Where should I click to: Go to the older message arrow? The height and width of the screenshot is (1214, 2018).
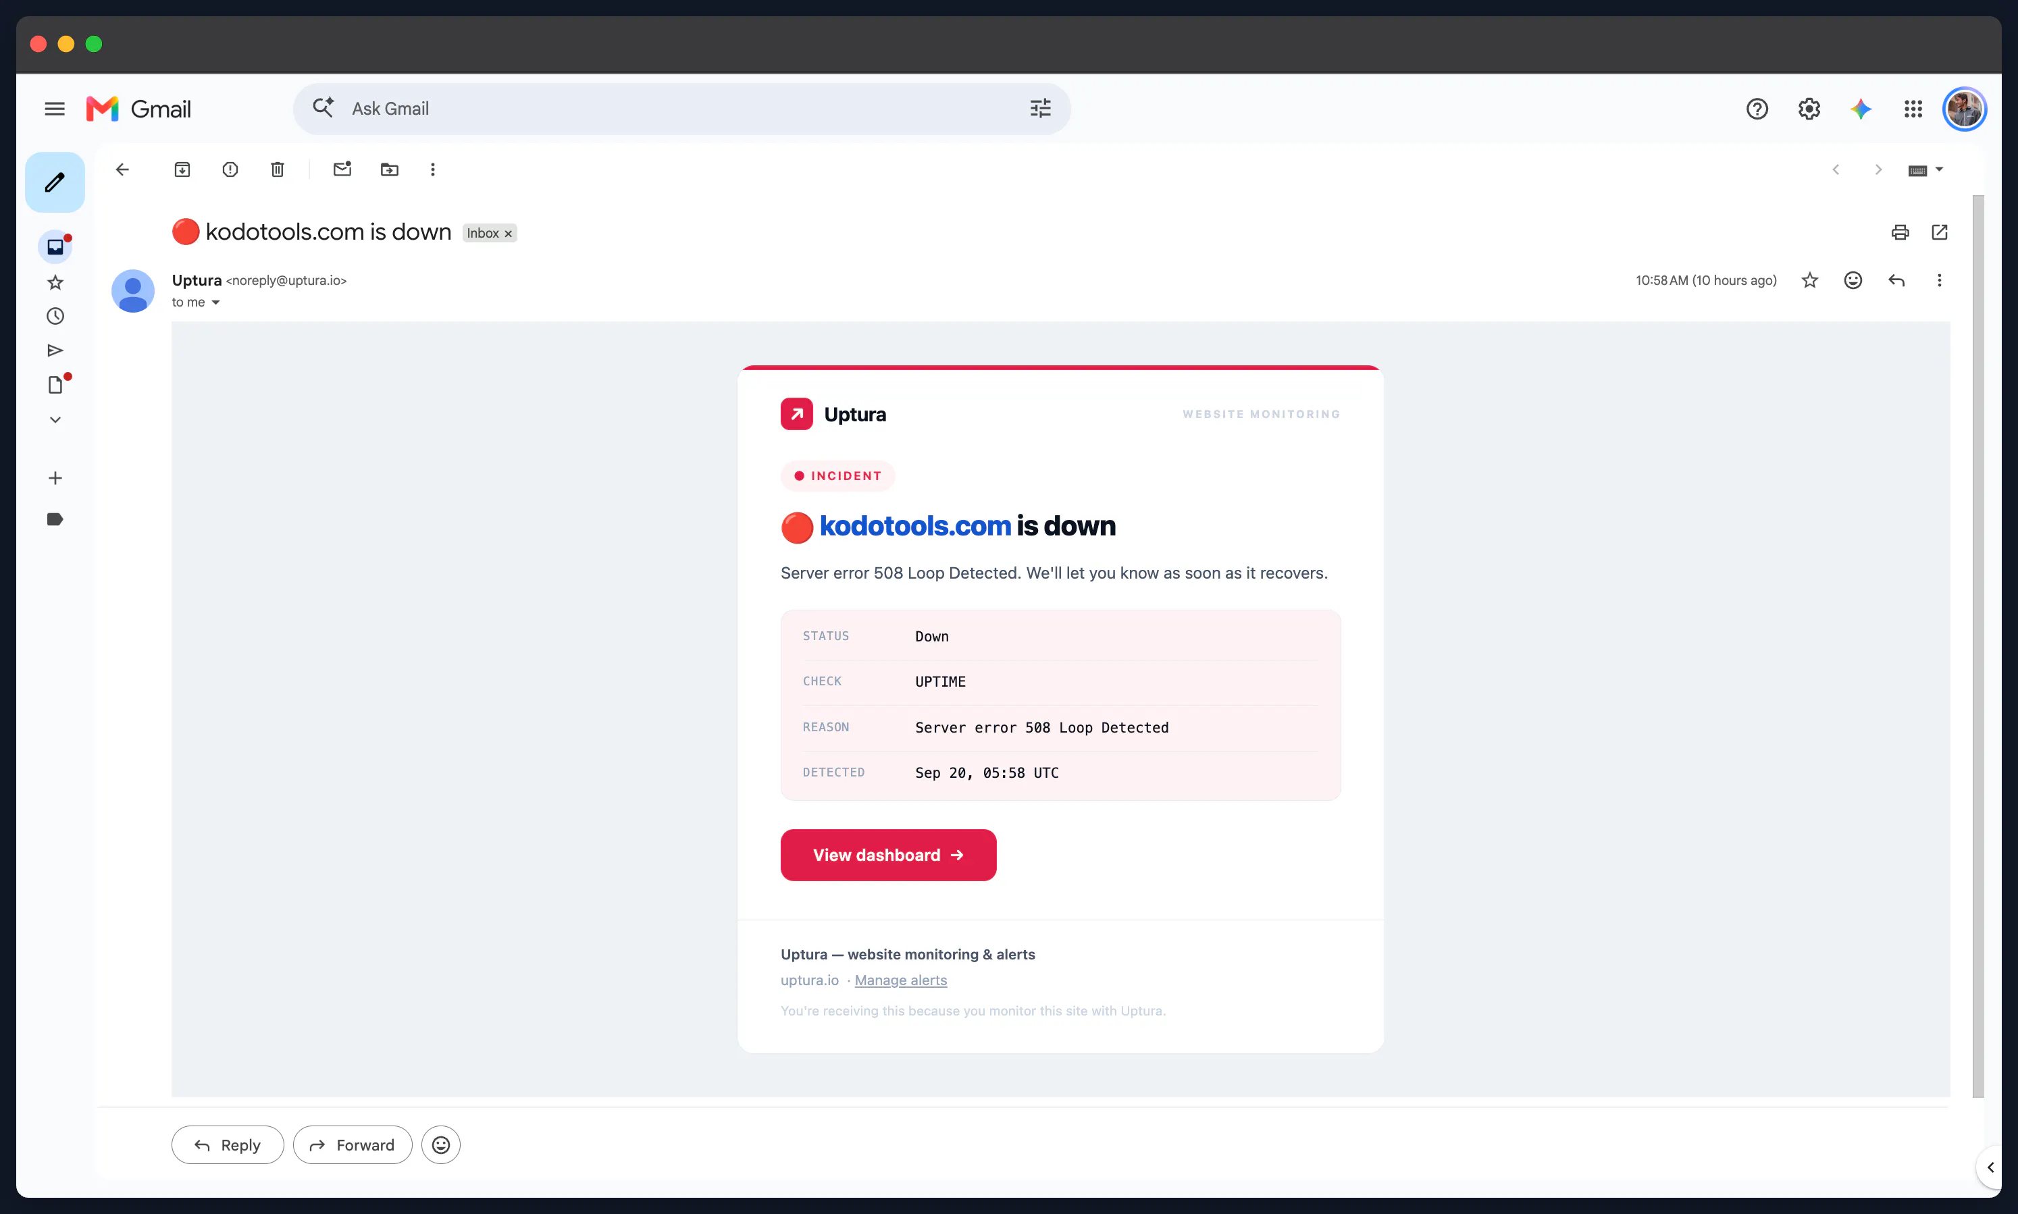(x=1878, y=169)
